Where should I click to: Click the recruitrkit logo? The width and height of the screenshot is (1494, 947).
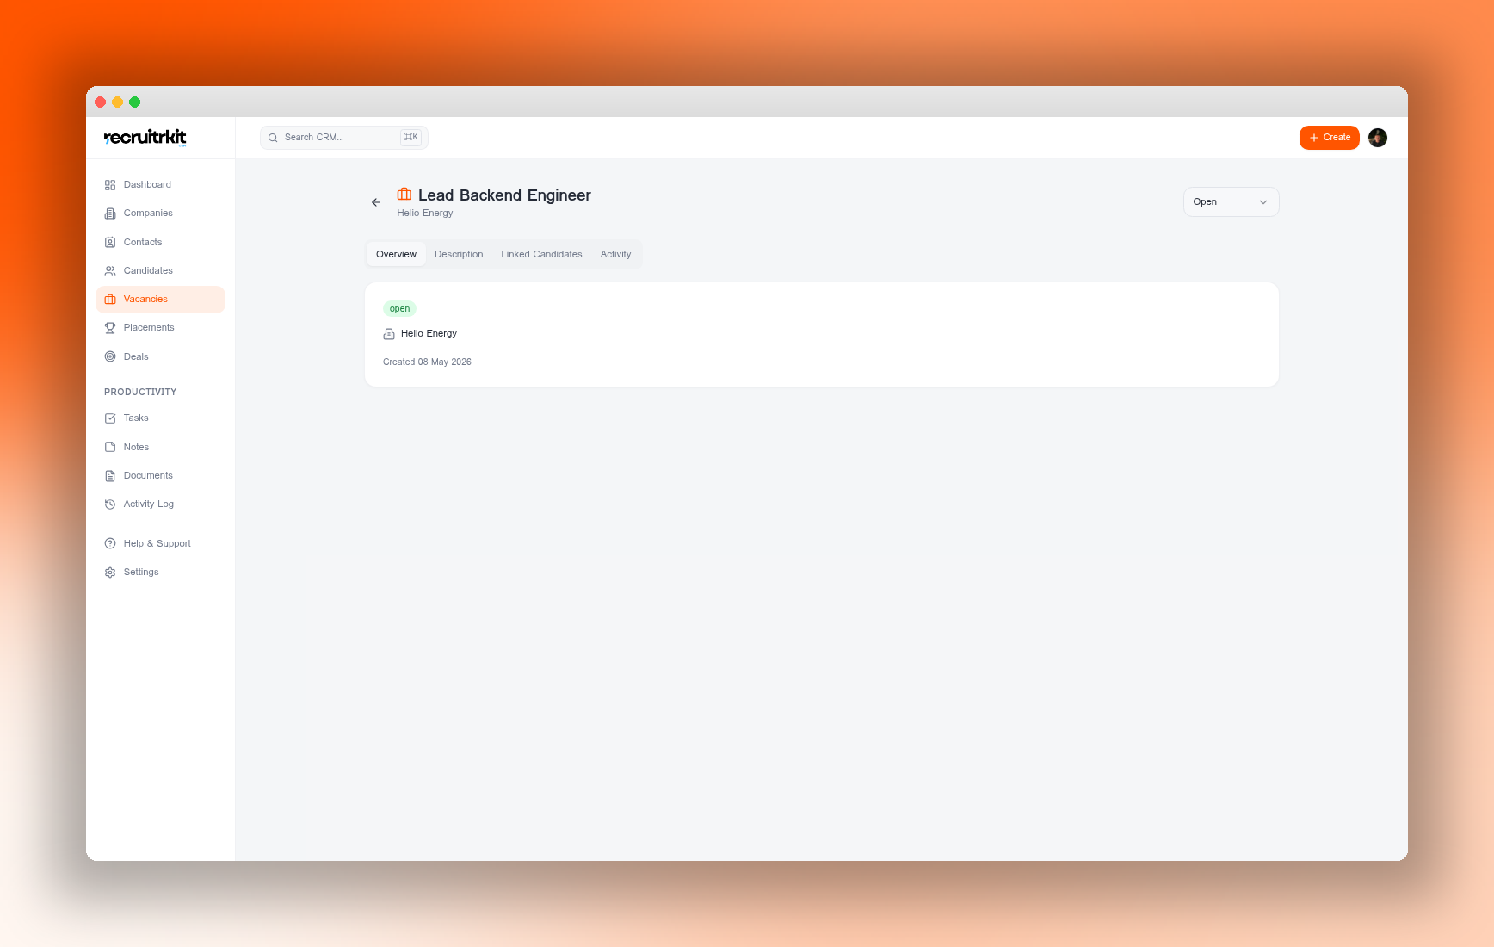pos(145,138)
